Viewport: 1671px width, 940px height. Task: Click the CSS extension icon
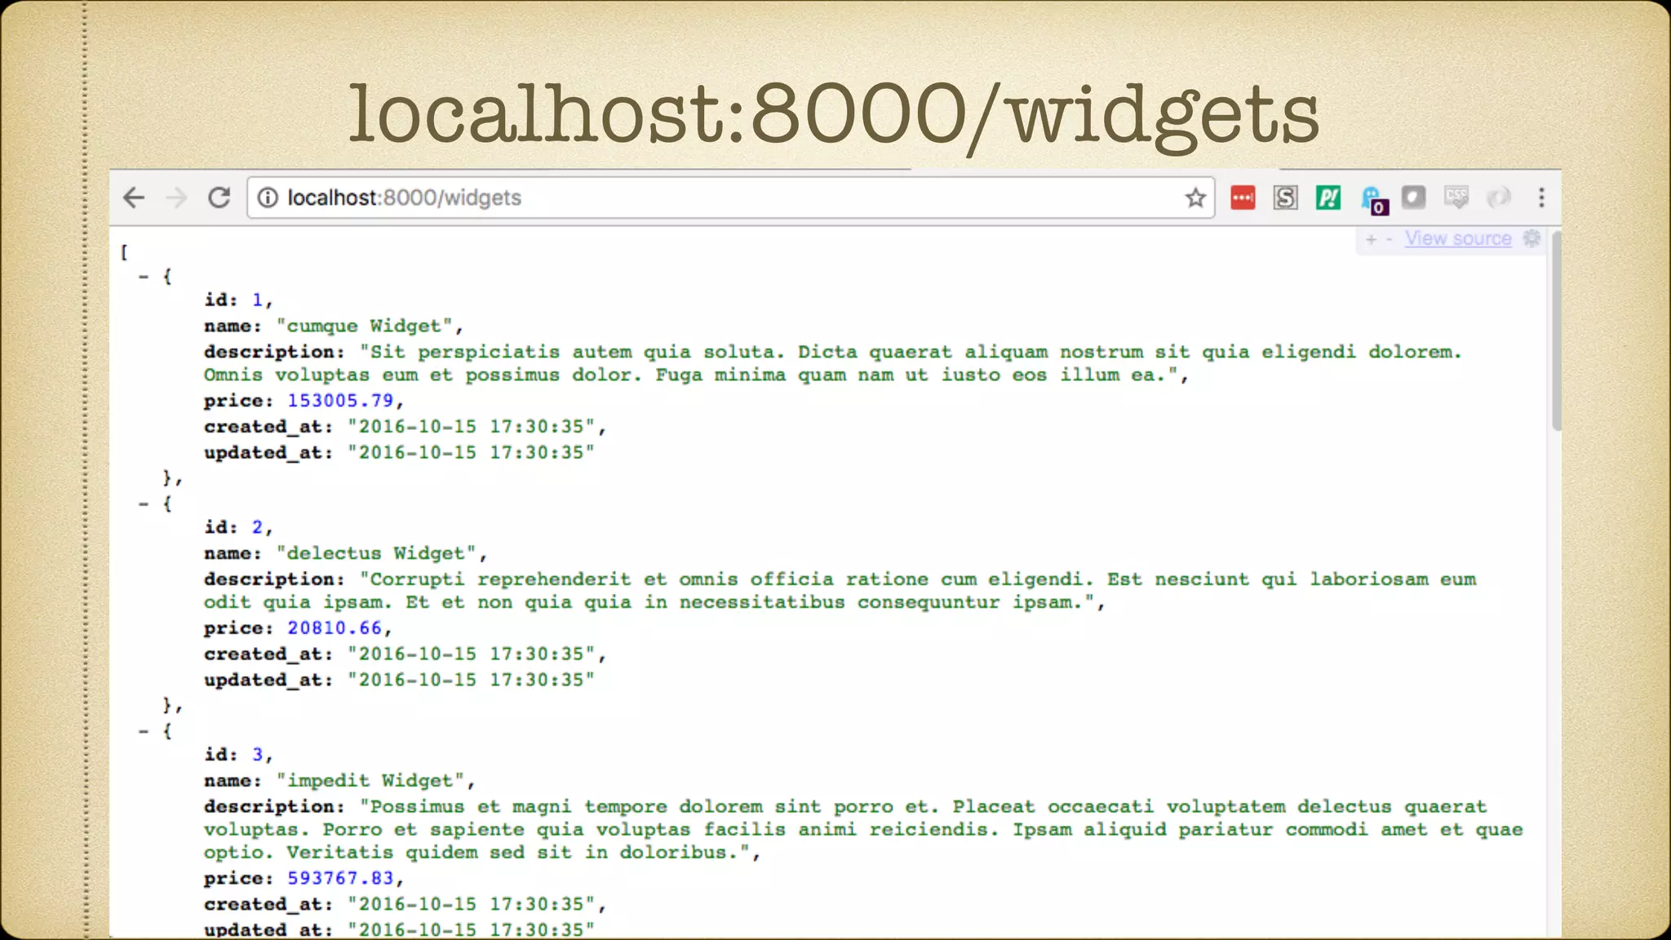[1456, 197]
